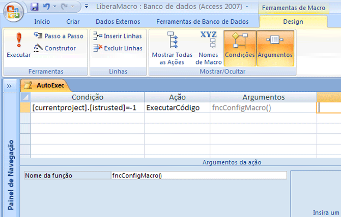Click the Ação column header
This screenshot has height=217, width=341.
tap(177, 97)
